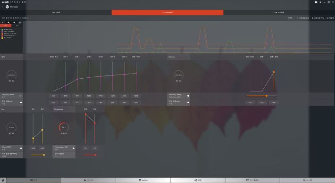The width and height of the screenshot is (335, 183).
Task: Open the Radeon home icon in the bottom bar
Action: click(3, 180)
